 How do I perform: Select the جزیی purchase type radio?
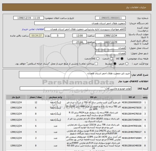127,64
